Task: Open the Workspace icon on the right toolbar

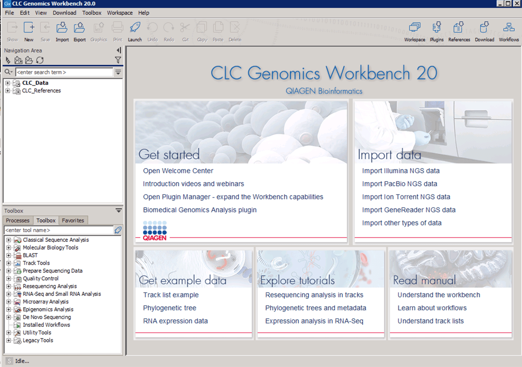Action: coord(414,30)
